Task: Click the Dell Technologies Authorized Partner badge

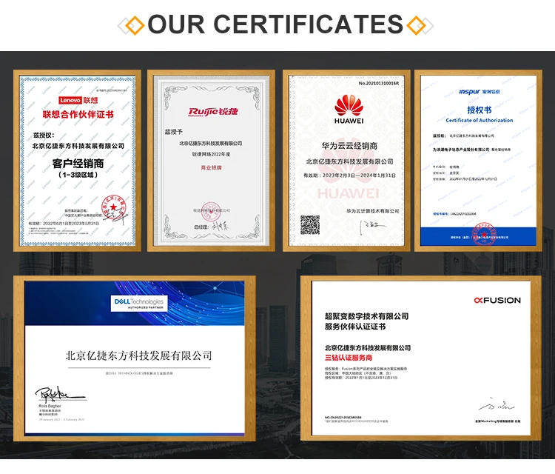Action: 139,303
